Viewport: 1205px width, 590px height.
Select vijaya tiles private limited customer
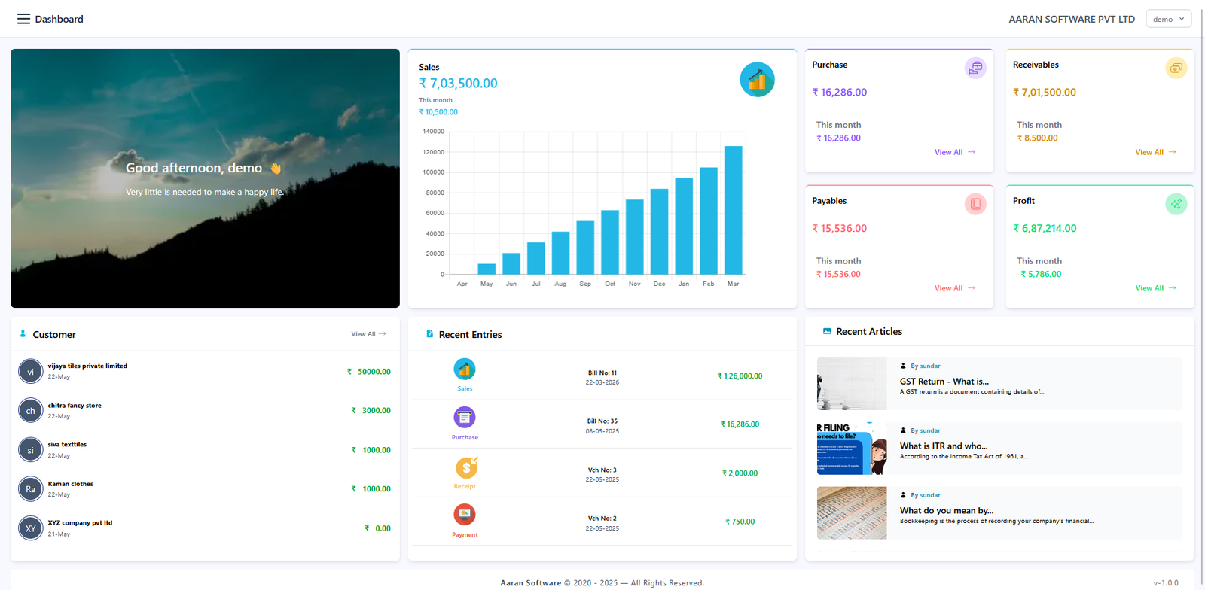(x=87, y=366)
